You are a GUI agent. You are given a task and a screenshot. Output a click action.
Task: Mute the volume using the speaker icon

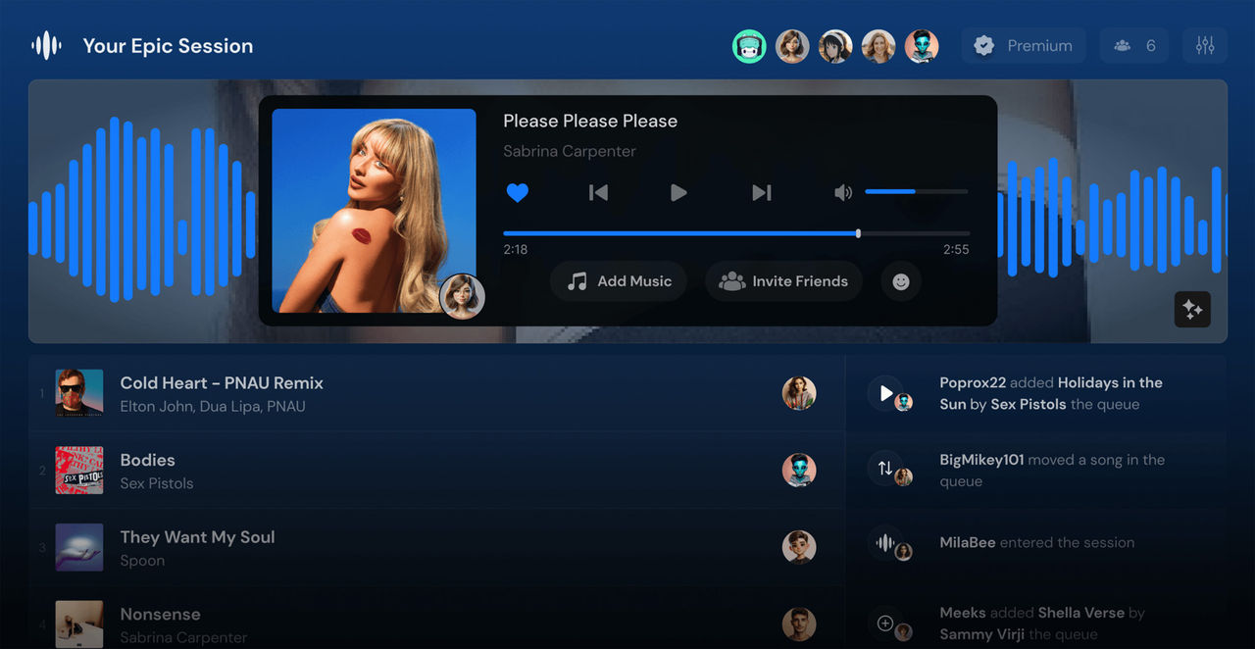pos(843,192)
